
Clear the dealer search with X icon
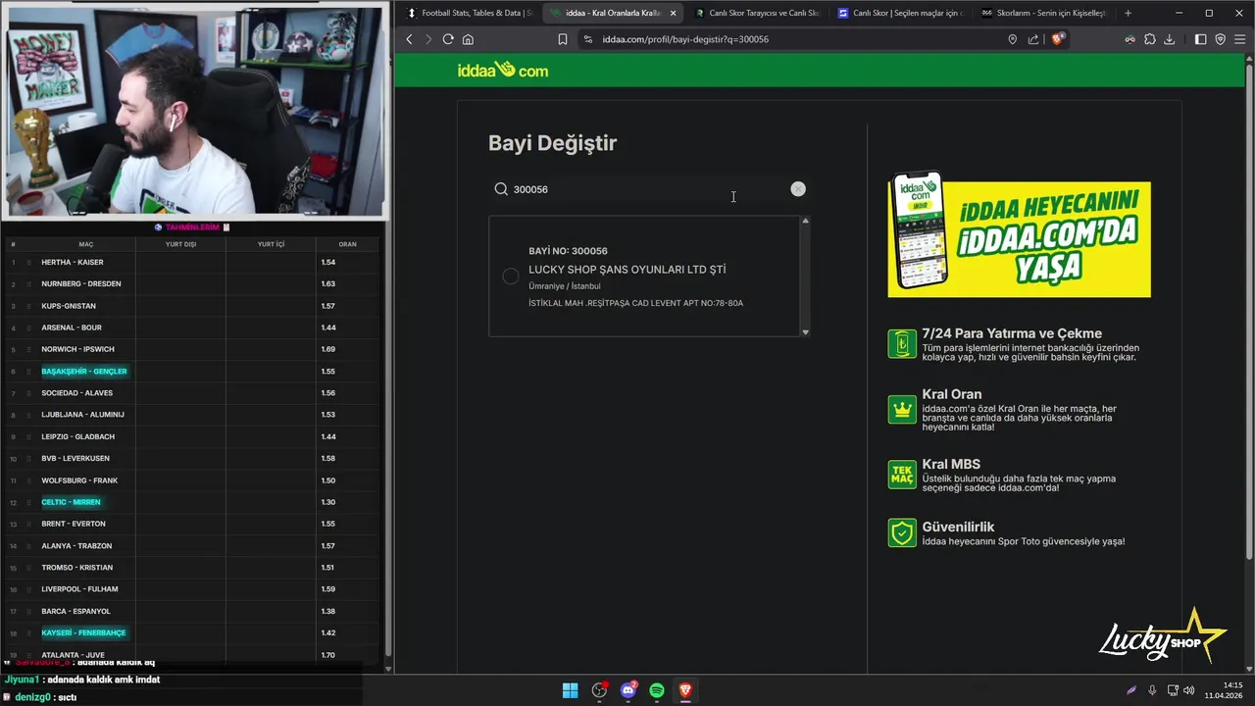(x=798, y=189)
